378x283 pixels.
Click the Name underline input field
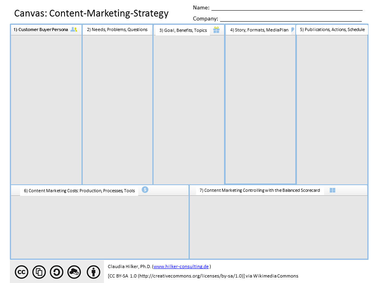tap(287, 8)
